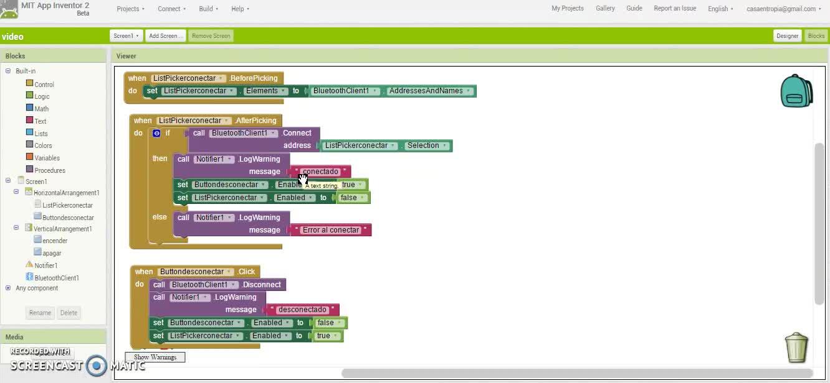Click Report an Issue link
This screenshot has width=830, height=383.
(675, 9)
